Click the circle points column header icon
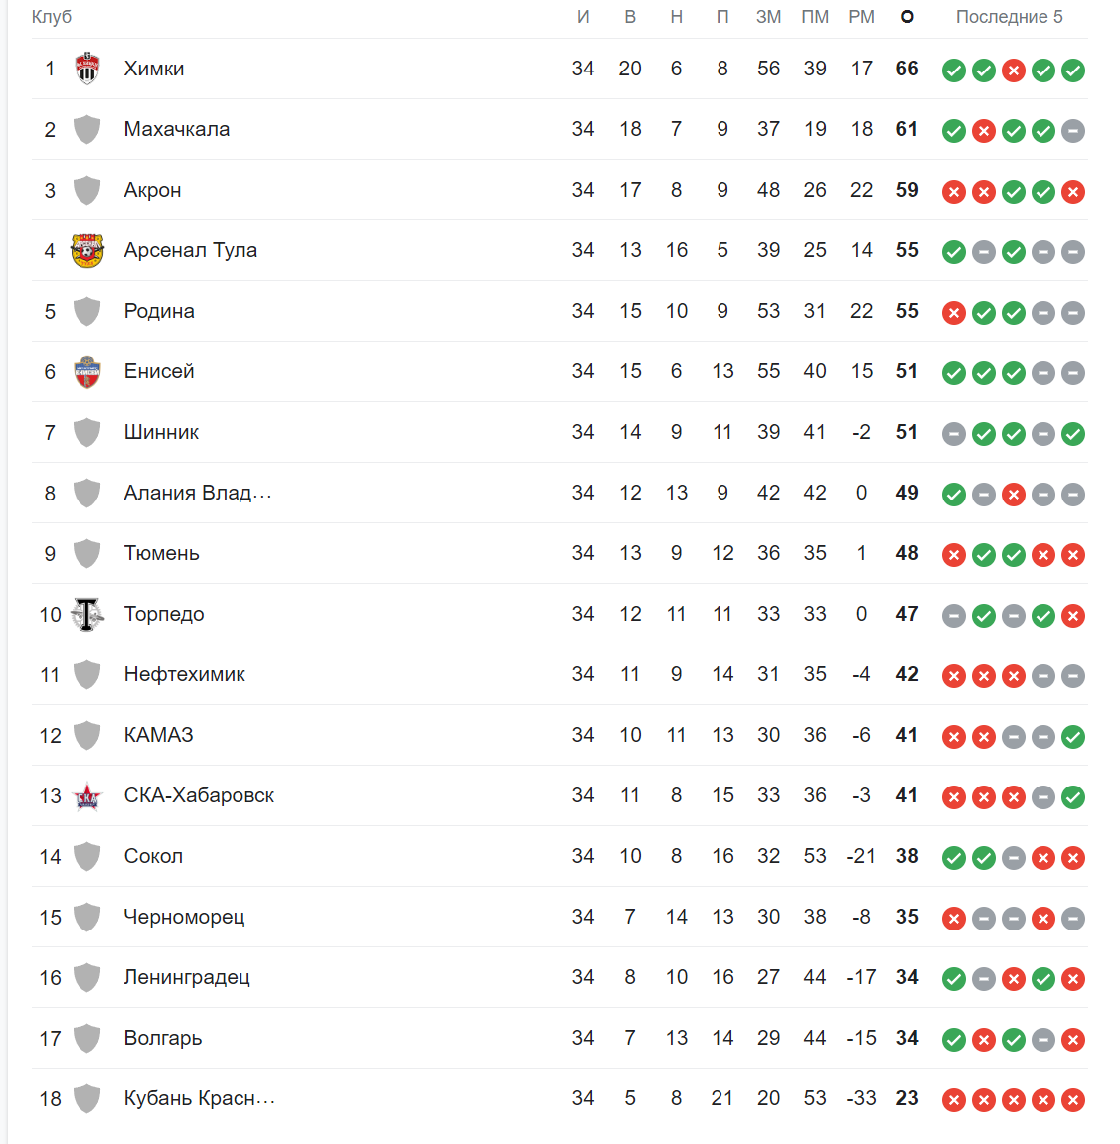Screen dimensions: 1120x1144 coord(907,17)
